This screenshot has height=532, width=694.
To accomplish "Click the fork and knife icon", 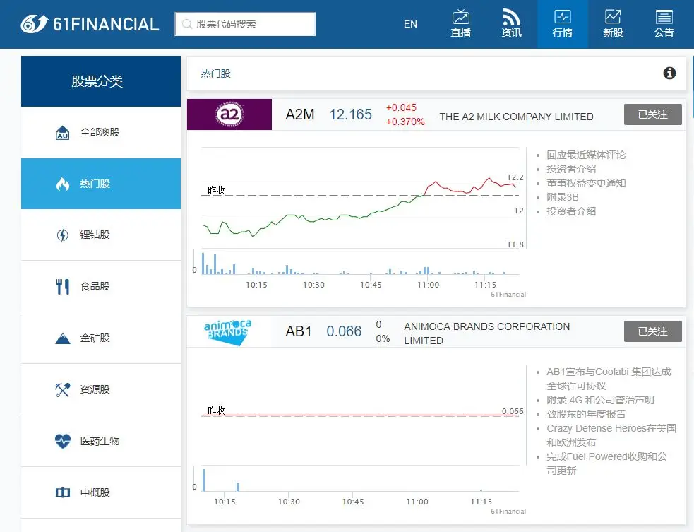I will (62, 287).
